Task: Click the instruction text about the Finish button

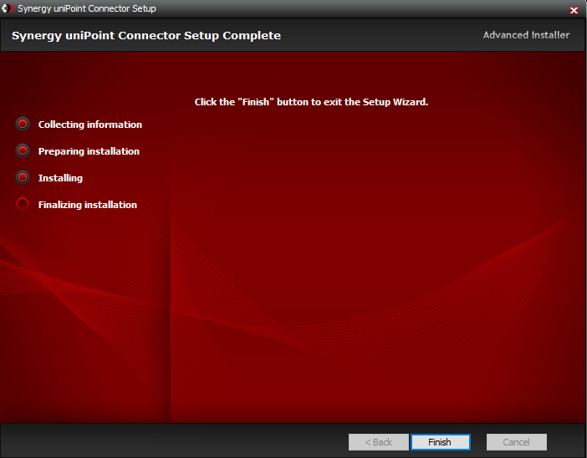Action: coord(311,102)
